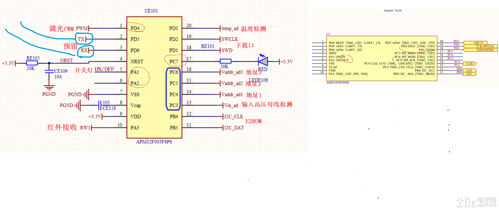Click the Vaddr_ad1 net label
The height and width of the screenshot is (209, 499).
coord(232,94)
